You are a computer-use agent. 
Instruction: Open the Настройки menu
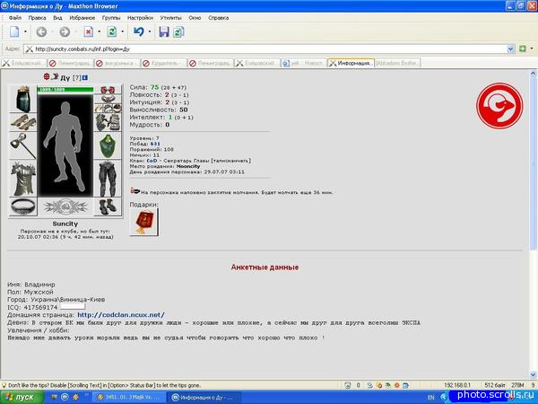pyautogui.click(x=140, y=18)
